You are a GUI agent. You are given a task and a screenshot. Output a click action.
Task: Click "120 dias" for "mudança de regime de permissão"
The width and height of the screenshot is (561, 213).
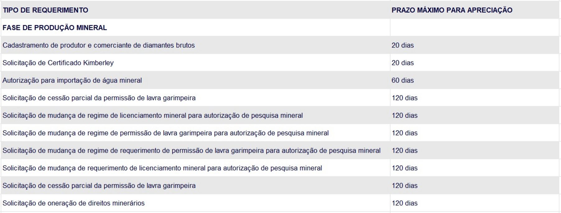[404, 133]
